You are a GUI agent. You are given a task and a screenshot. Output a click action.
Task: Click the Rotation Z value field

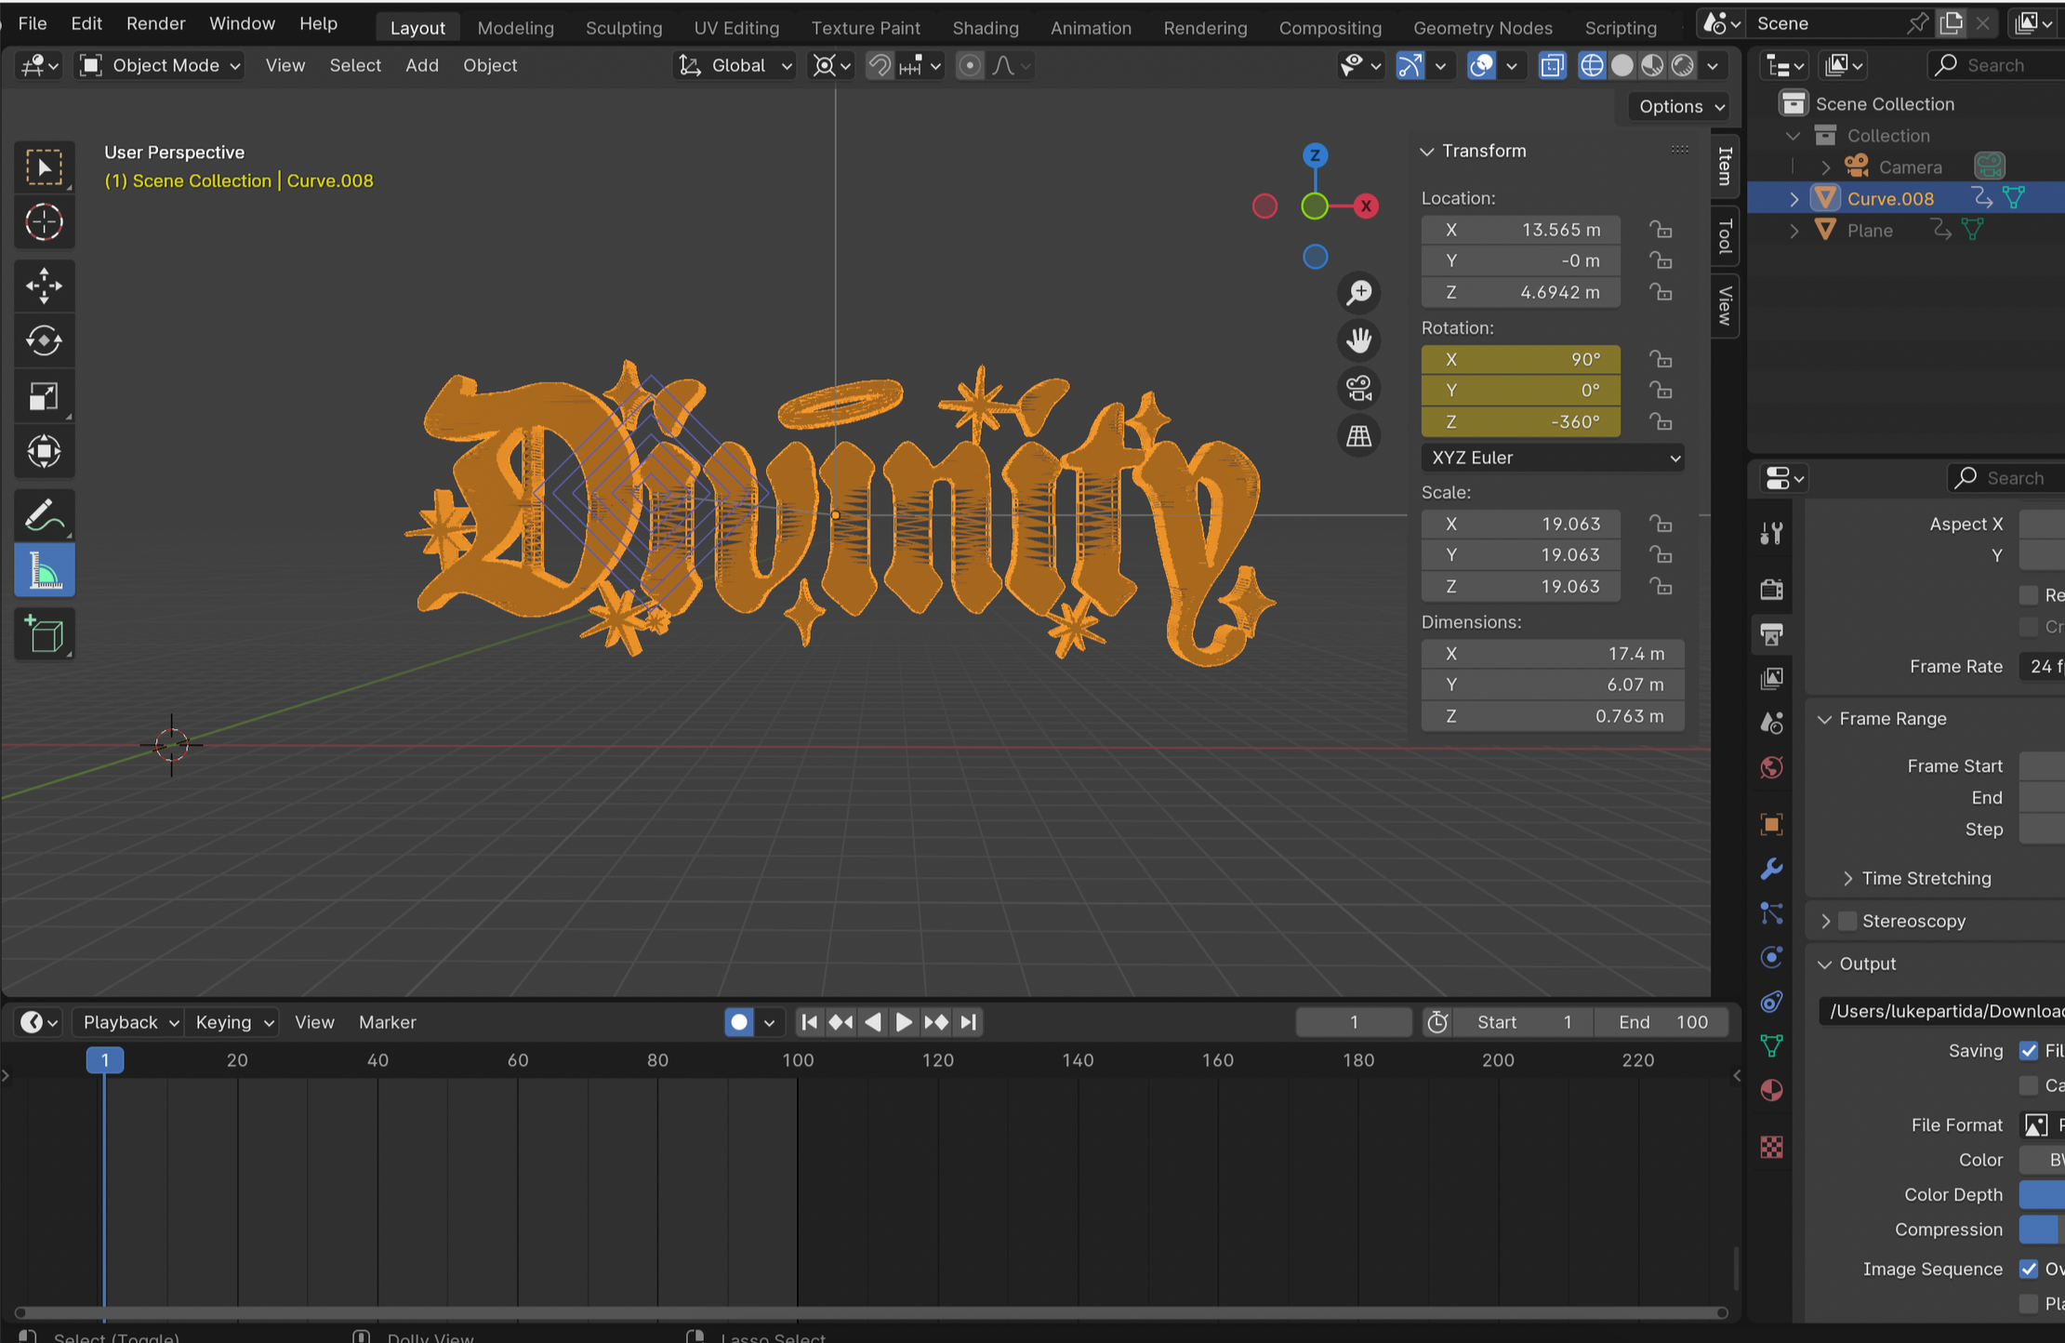click(x=1520, y=421)
